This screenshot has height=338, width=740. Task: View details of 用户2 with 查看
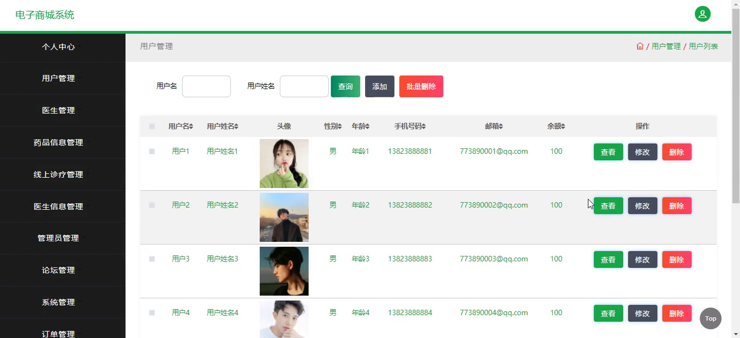point(608,206)
